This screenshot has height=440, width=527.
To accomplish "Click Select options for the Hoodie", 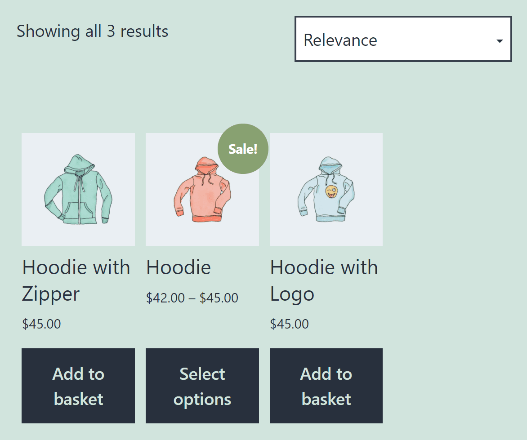I will [x=202, y=386].
